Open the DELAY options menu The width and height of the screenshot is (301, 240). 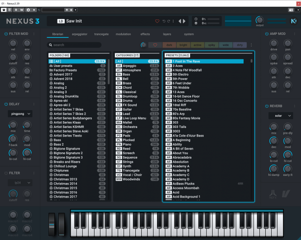click(x=34, y=104)
